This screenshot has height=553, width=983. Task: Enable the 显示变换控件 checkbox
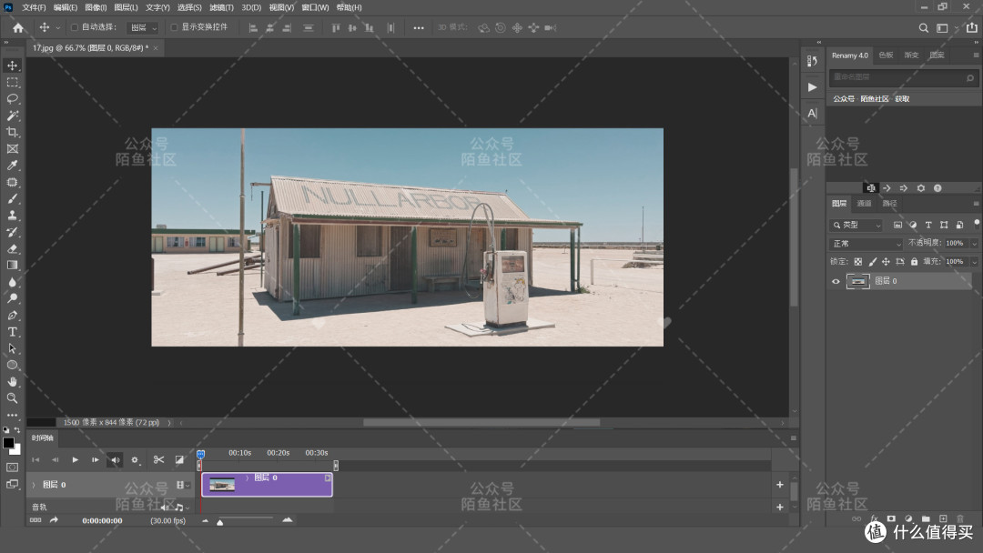pyautogui.click(x=174, y=27)
